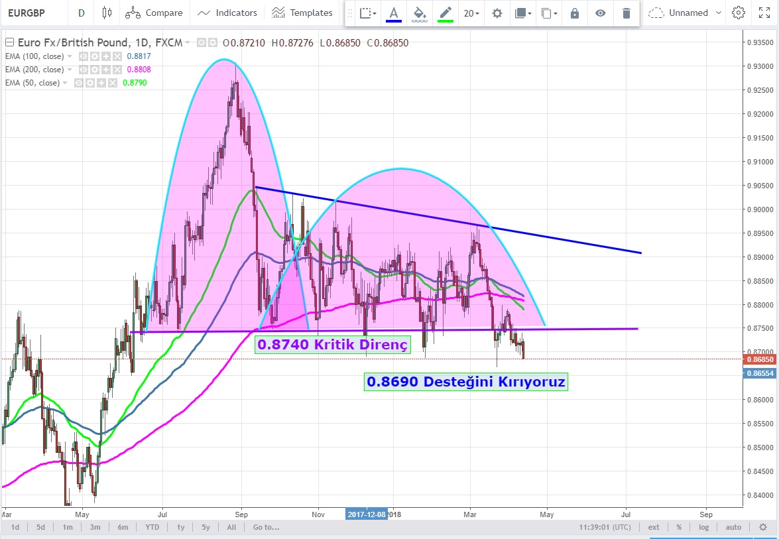Toggle the lock on the selected drawing

click(x=574, y=13)
